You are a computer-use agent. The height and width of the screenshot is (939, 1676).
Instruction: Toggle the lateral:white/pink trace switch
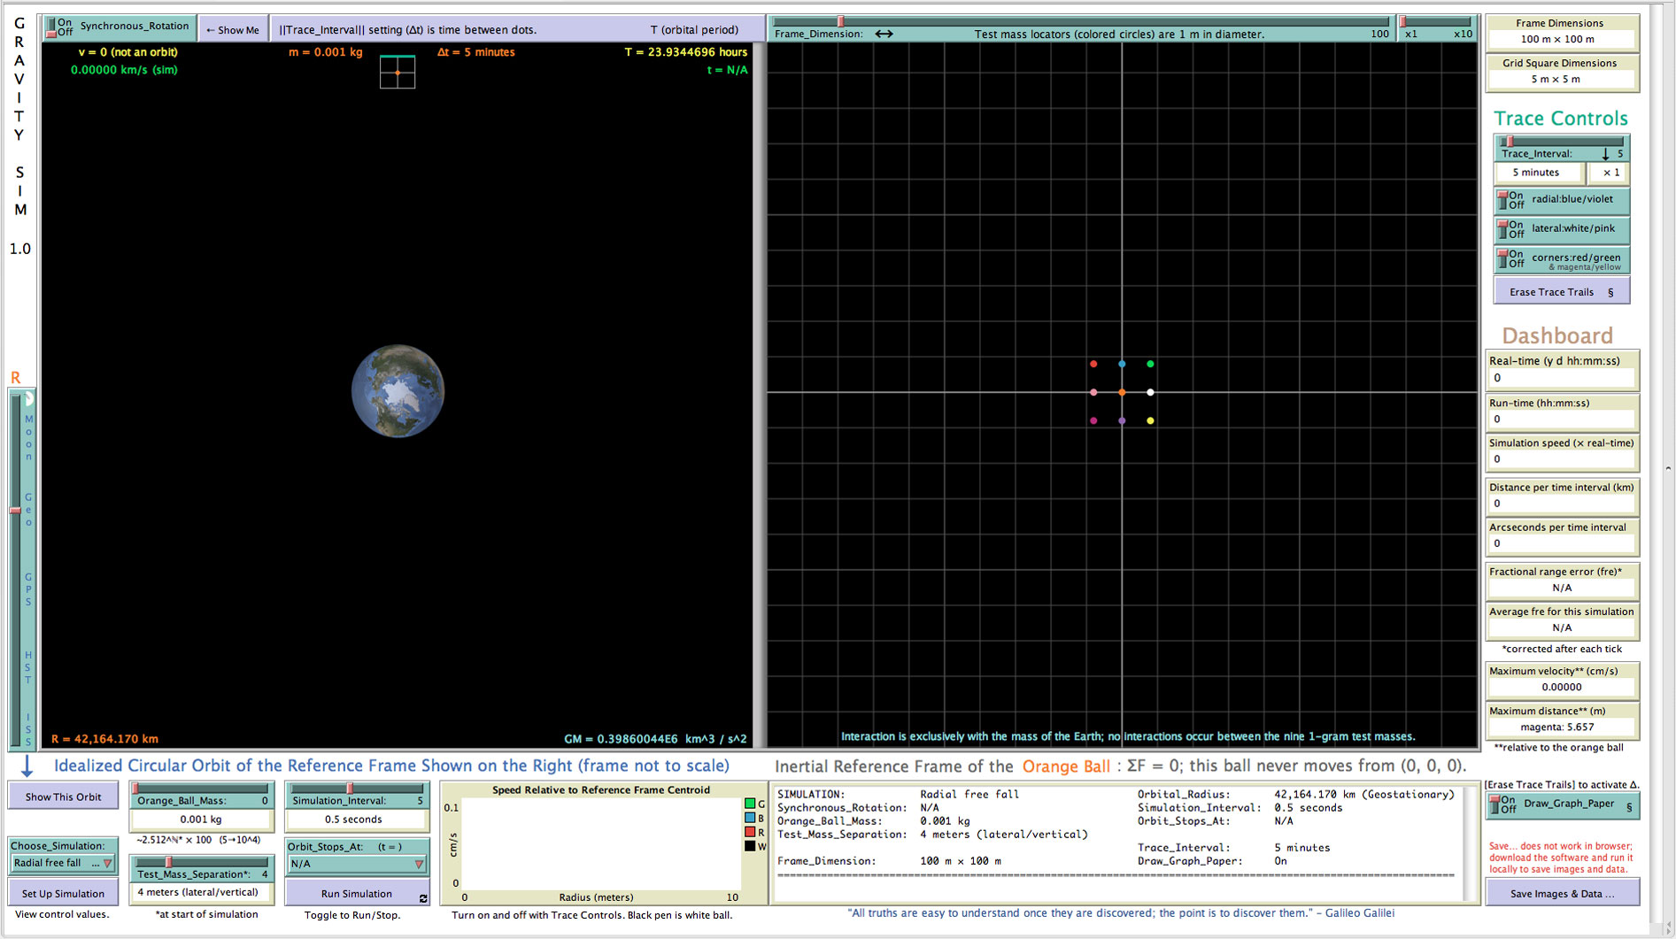[x=1503, y=229]
